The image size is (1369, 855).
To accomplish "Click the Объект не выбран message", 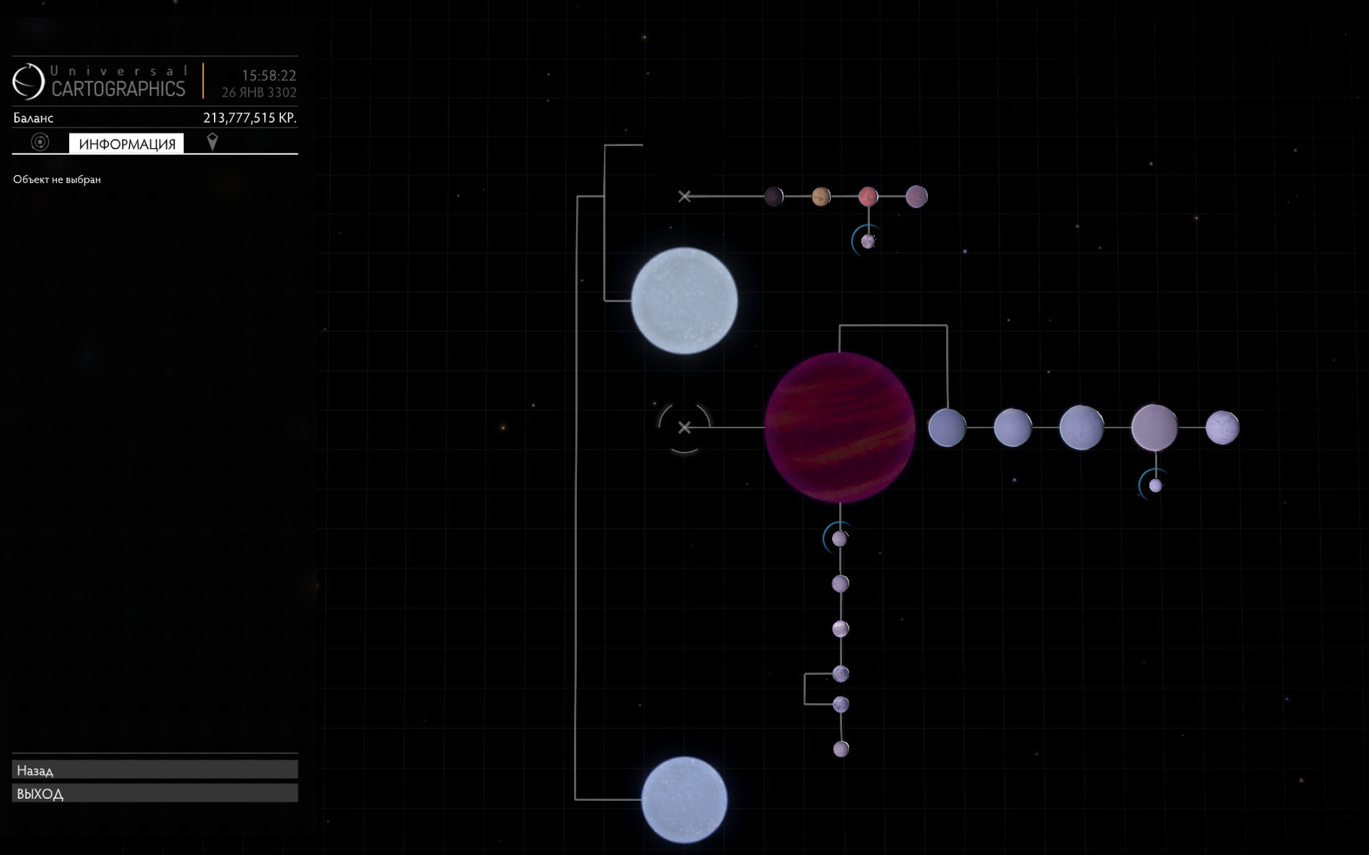I will 57,180.
